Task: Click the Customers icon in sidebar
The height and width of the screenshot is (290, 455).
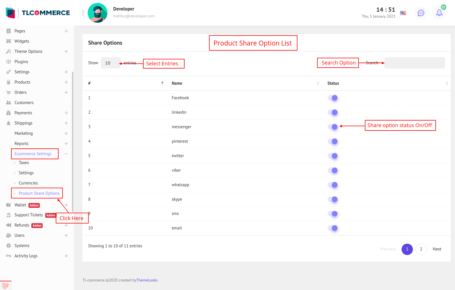Action: [x=9, y=103]
